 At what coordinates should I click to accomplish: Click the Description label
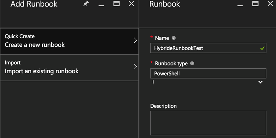[x=163, y=106]
